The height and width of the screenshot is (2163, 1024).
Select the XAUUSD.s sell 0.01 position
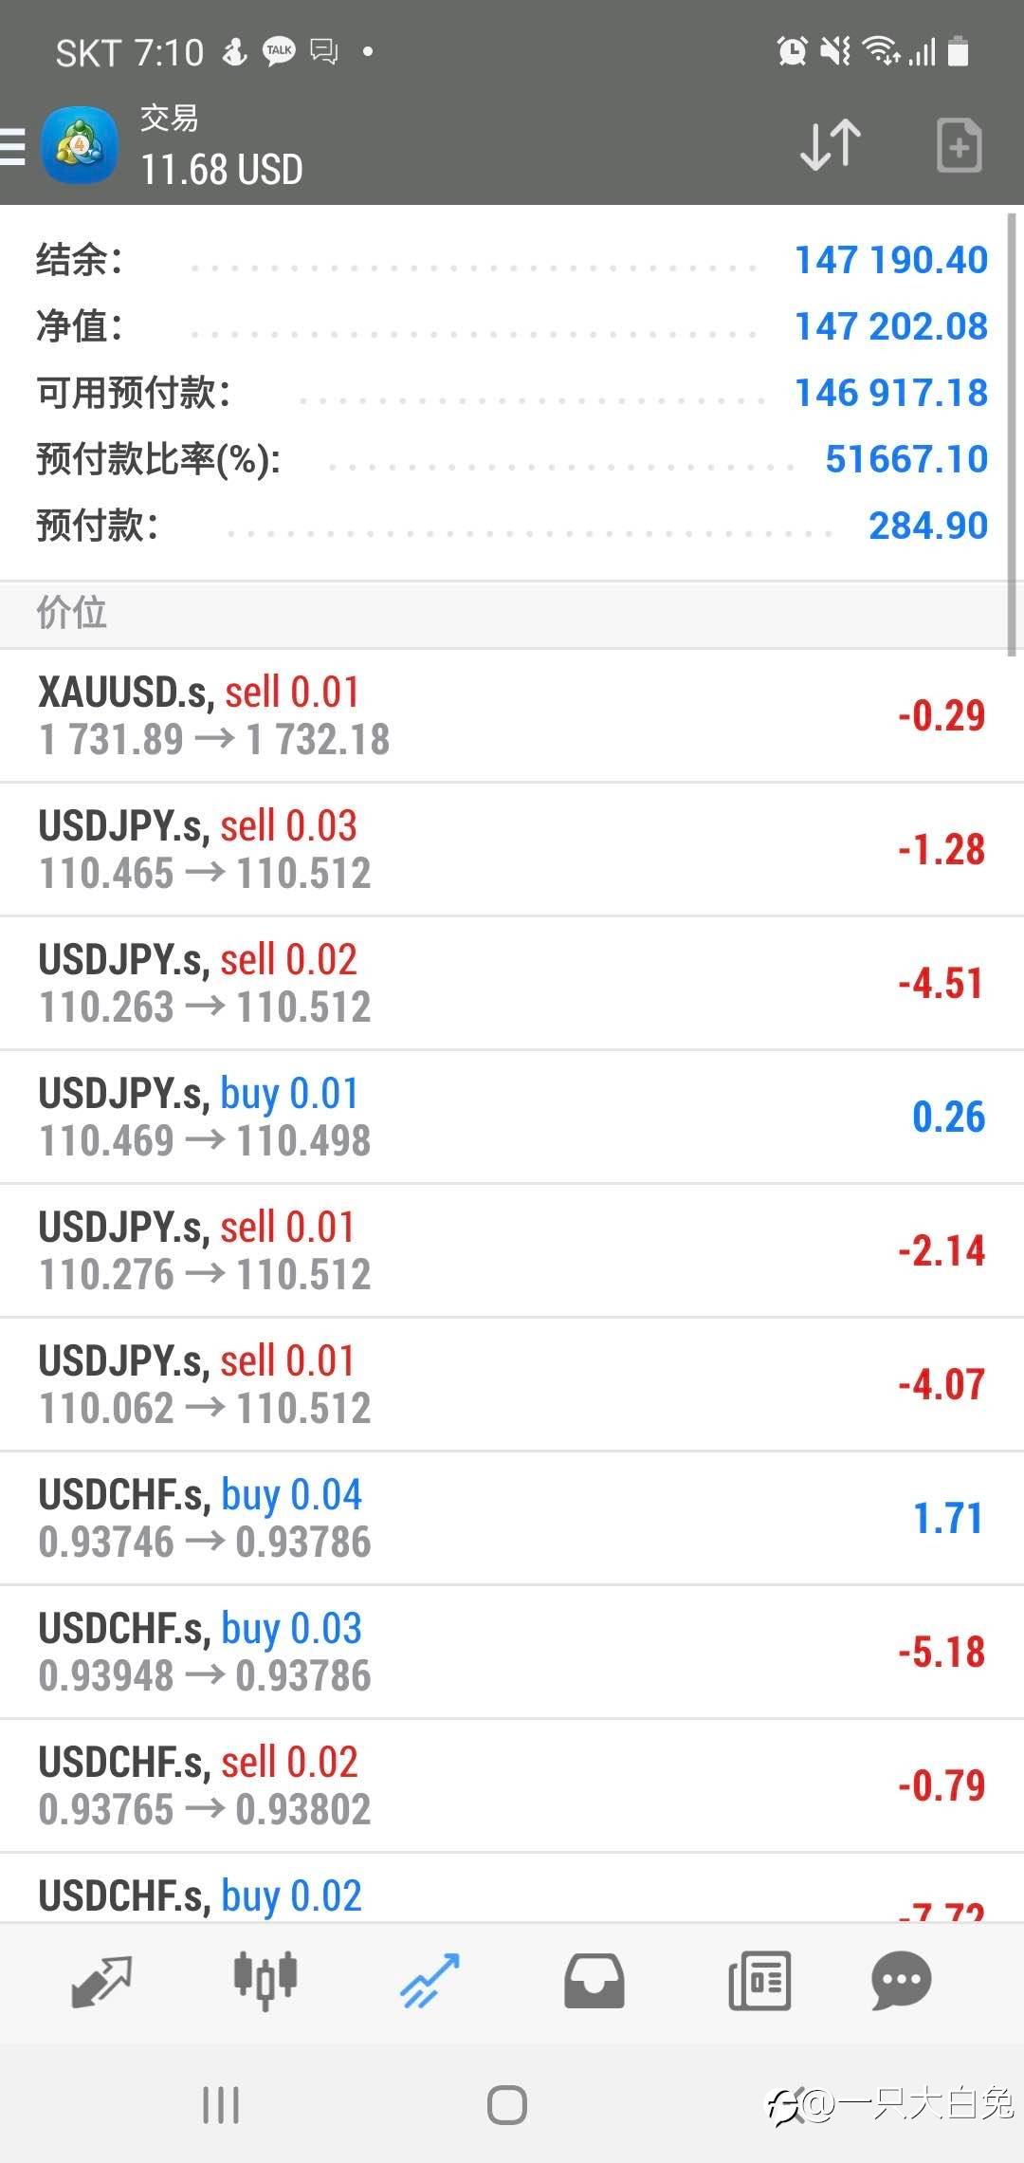[512, 716]
